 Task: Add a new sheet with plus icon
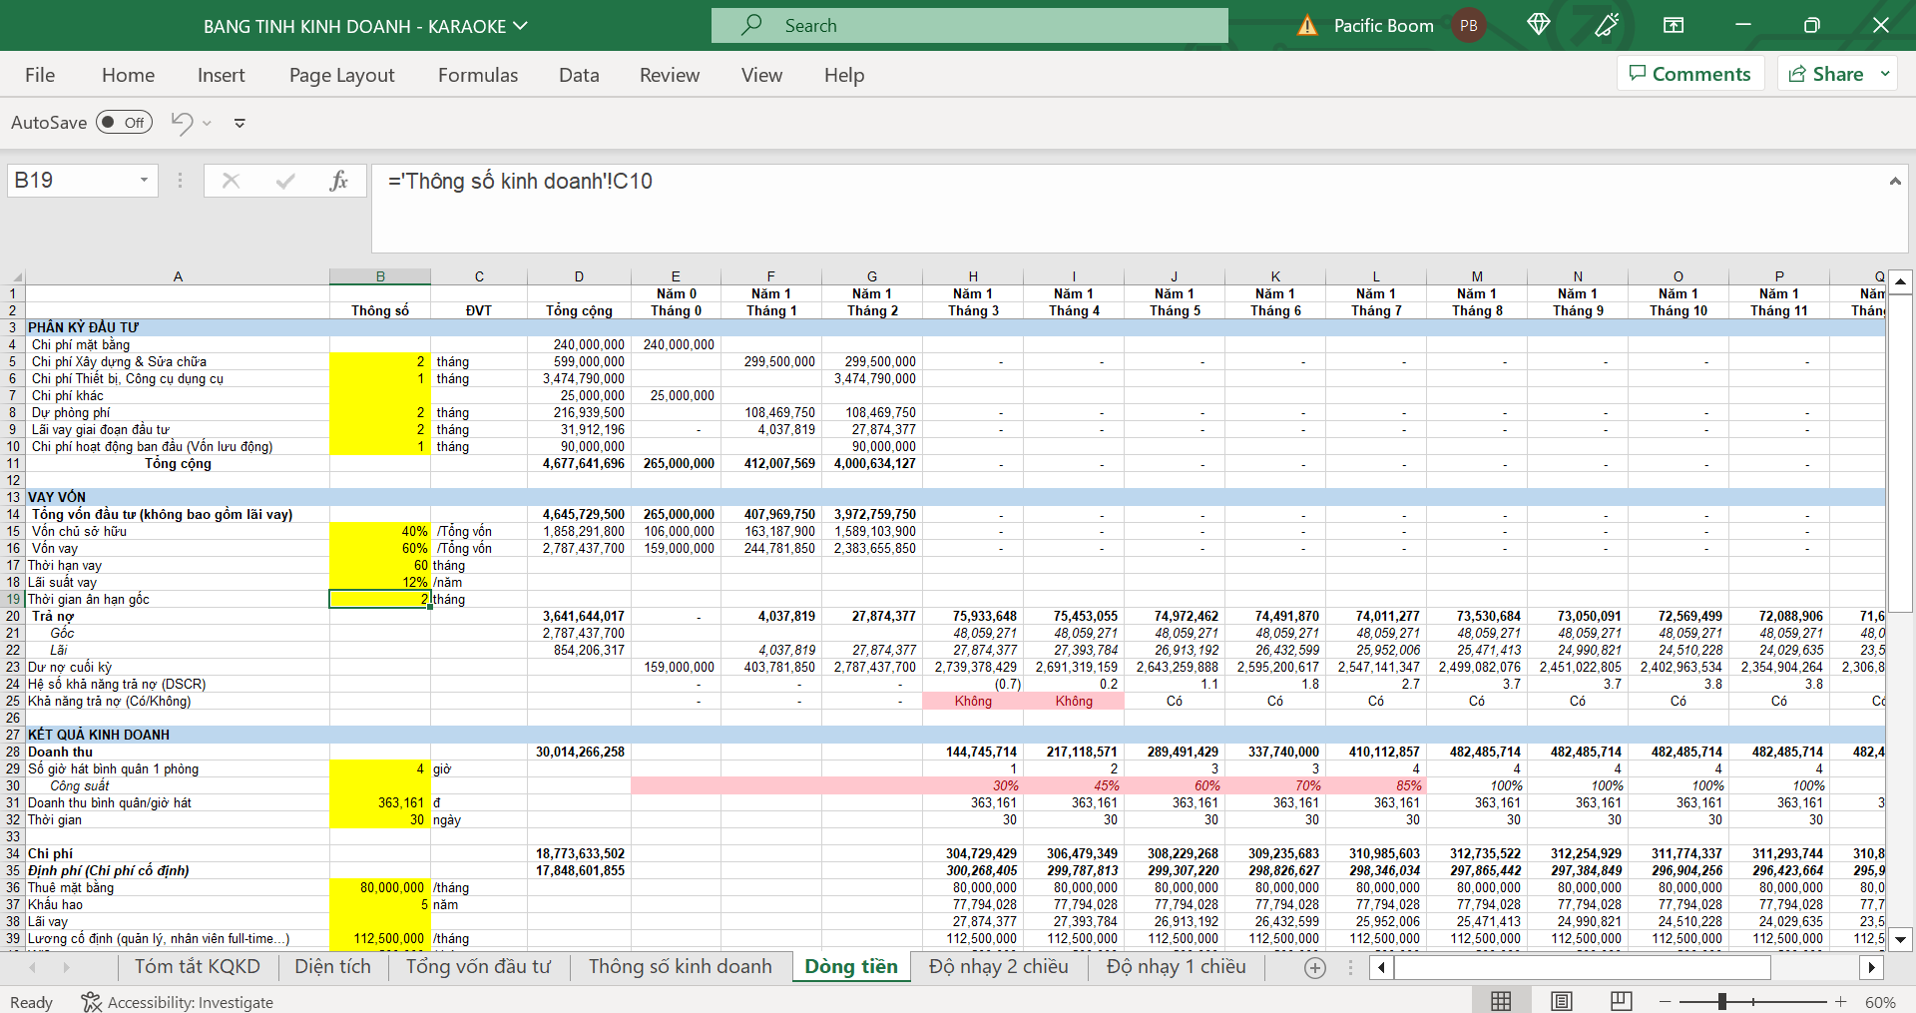(1315, 967)
